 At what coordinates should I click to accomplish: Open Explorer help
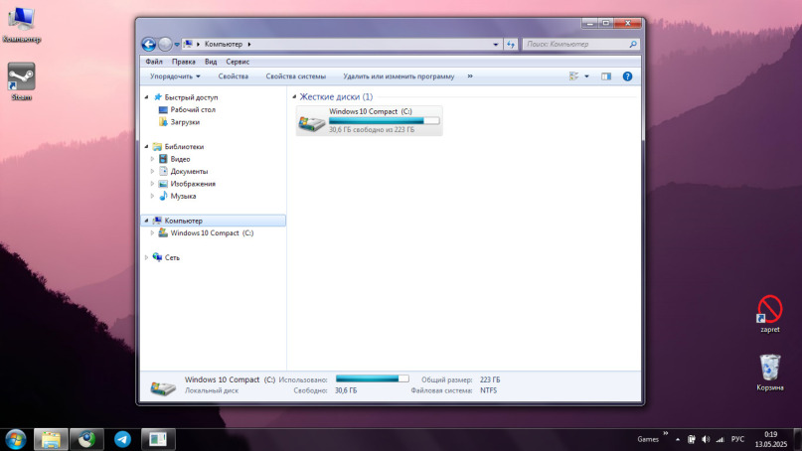click(627, 76)
